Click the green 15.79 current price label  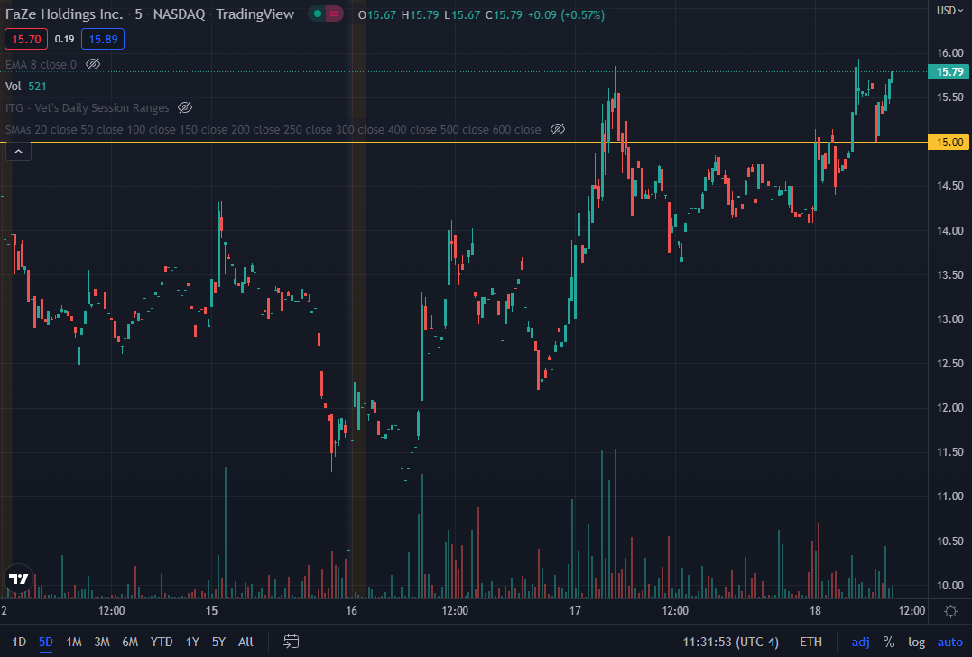pos(949,72)
